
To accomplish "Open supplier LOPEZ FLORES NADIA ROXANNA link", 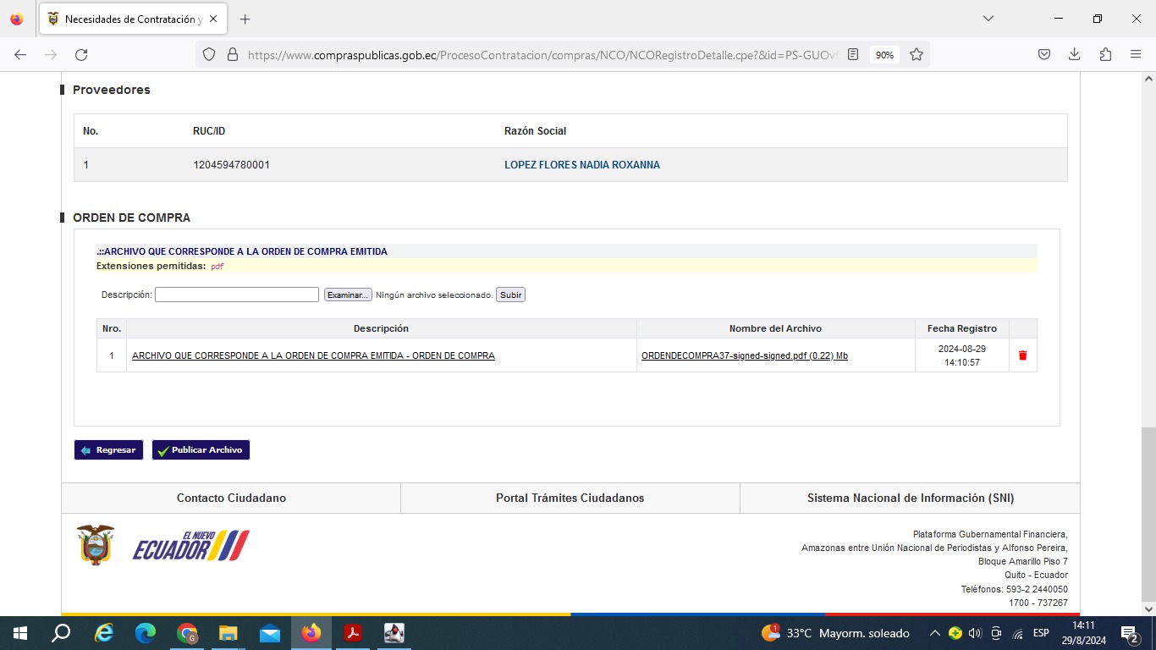I will (x=581, y=165).
